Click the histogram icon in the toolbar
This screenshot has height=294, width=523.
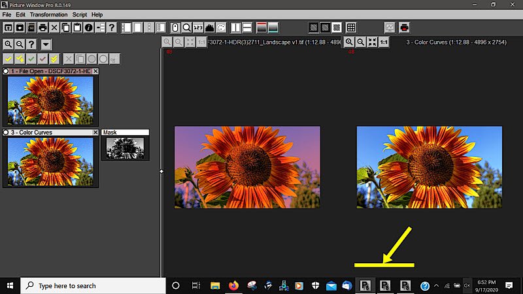(209, 27)
